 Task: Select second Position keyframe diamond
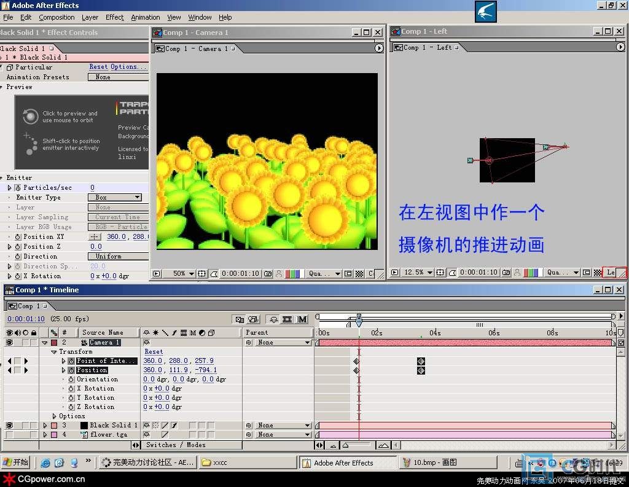point(421,371)
